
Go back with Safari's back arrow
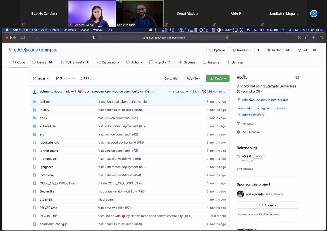tap(31, 37)
